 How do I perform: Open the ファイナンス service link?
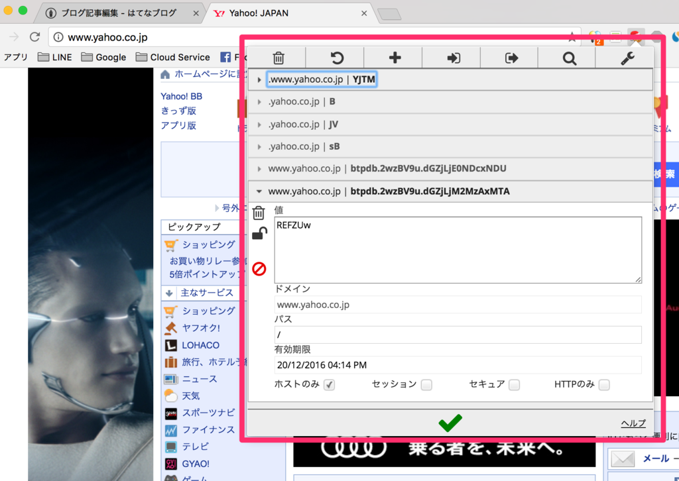coord(208,429)
